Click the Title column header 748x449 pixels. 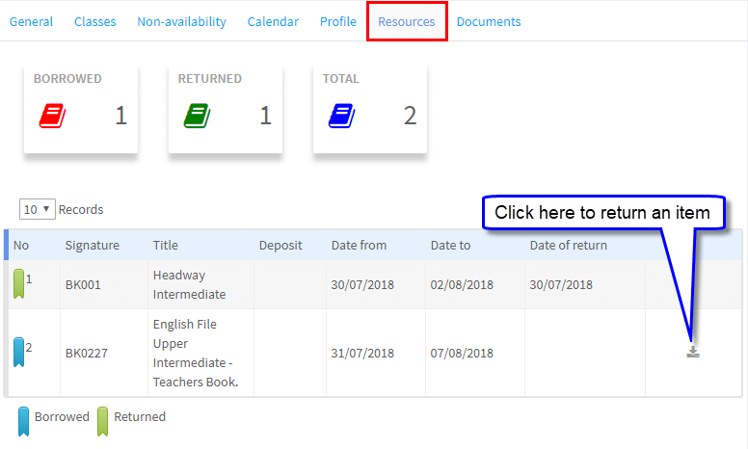coord(166,245)
